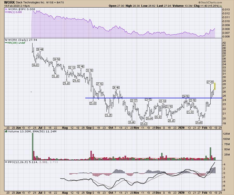The image size is (234, 195).
Task: Click the green up arrow beside Chg
Action: (x=221, y=6)
